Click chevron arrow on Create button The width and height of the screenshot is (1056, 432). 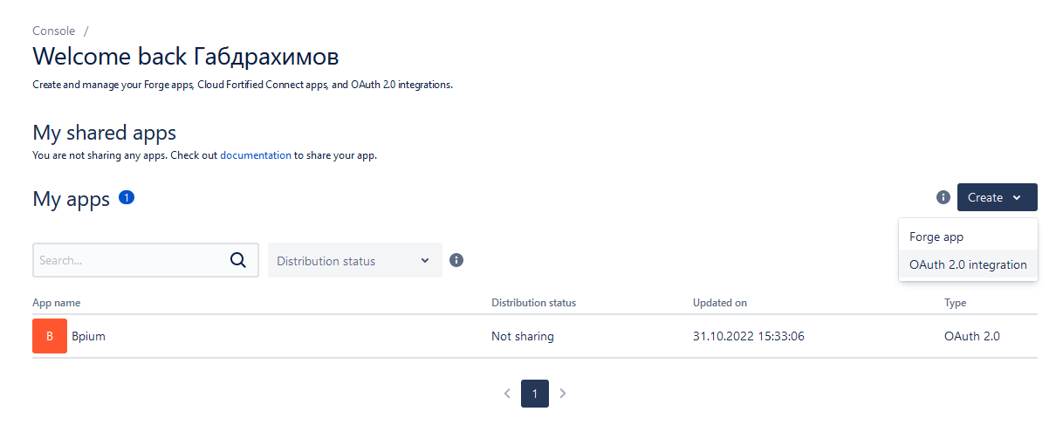coord(1018,198)
